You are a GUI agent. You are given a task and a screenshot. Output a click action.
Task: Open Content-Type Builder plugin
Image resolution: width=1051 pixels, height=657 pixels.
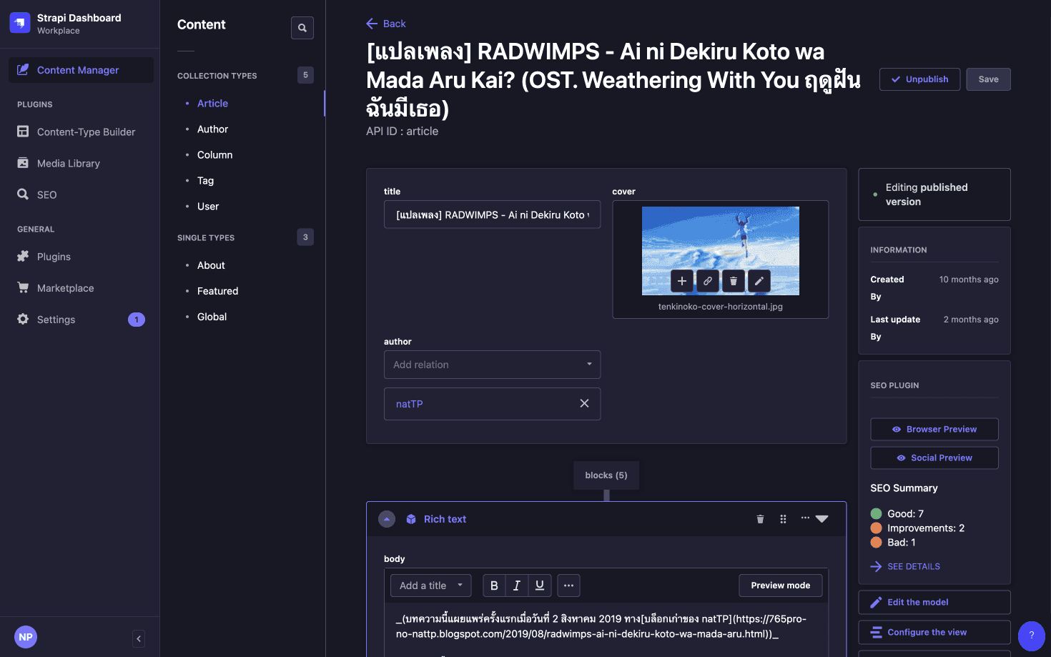[x=86, y=132]
